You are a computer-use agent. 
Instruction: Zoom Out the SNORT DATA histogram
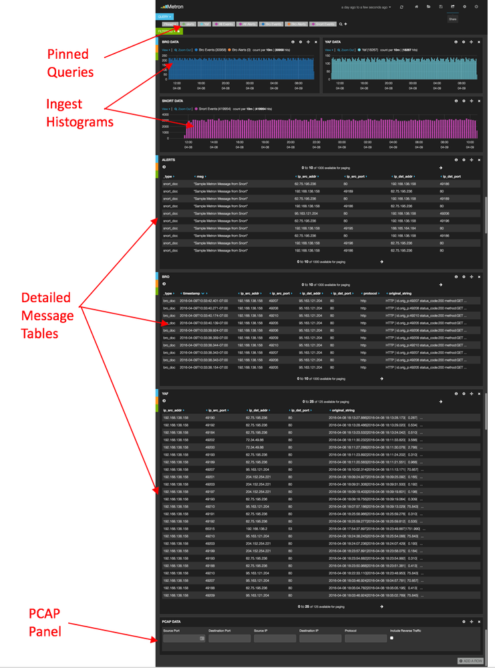(x=182, y=108)
